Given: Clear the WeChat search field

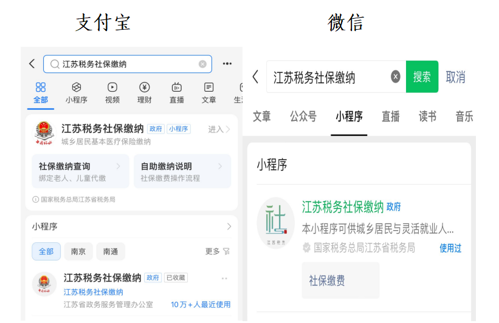Looking at the screenshot, I should click(396, 76).
